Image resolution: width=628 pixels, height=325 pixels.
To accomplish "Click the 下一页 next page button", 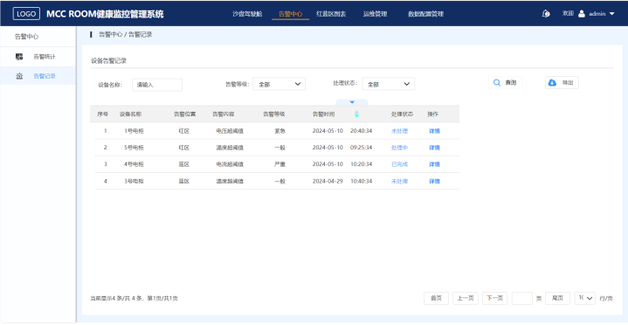I will point(494,298).
